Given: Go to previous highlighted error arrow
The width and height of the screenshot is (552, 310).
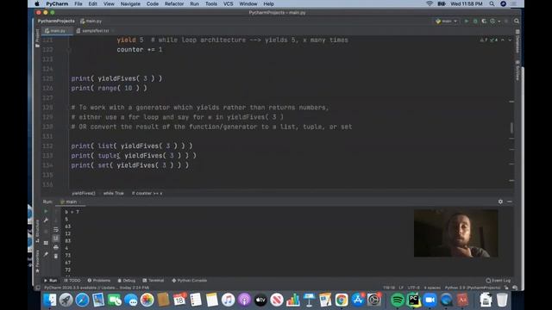Looking at the screenshot, I should click(503, 40).
